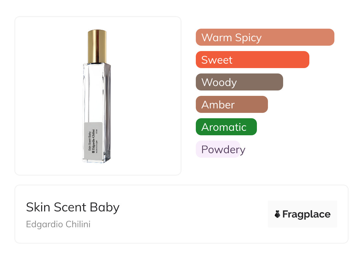Click the Fragplace bottle icon in the logo

[x=277, y=214]
